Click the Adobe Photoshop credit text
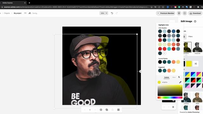 (x=193, y=112)
